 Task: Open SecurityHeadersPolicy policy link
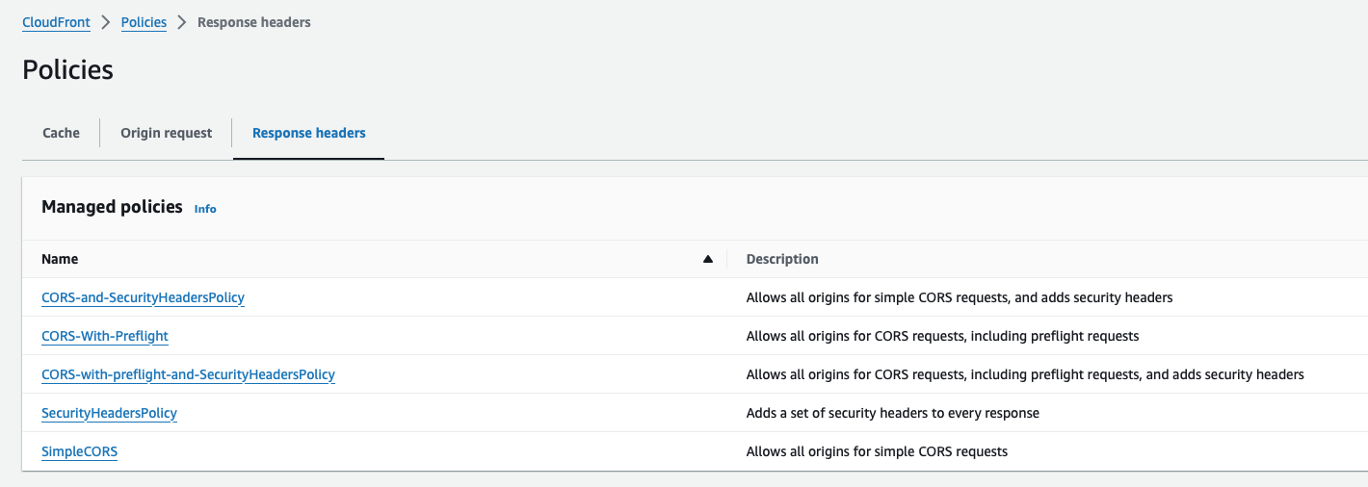coord(109,413)
